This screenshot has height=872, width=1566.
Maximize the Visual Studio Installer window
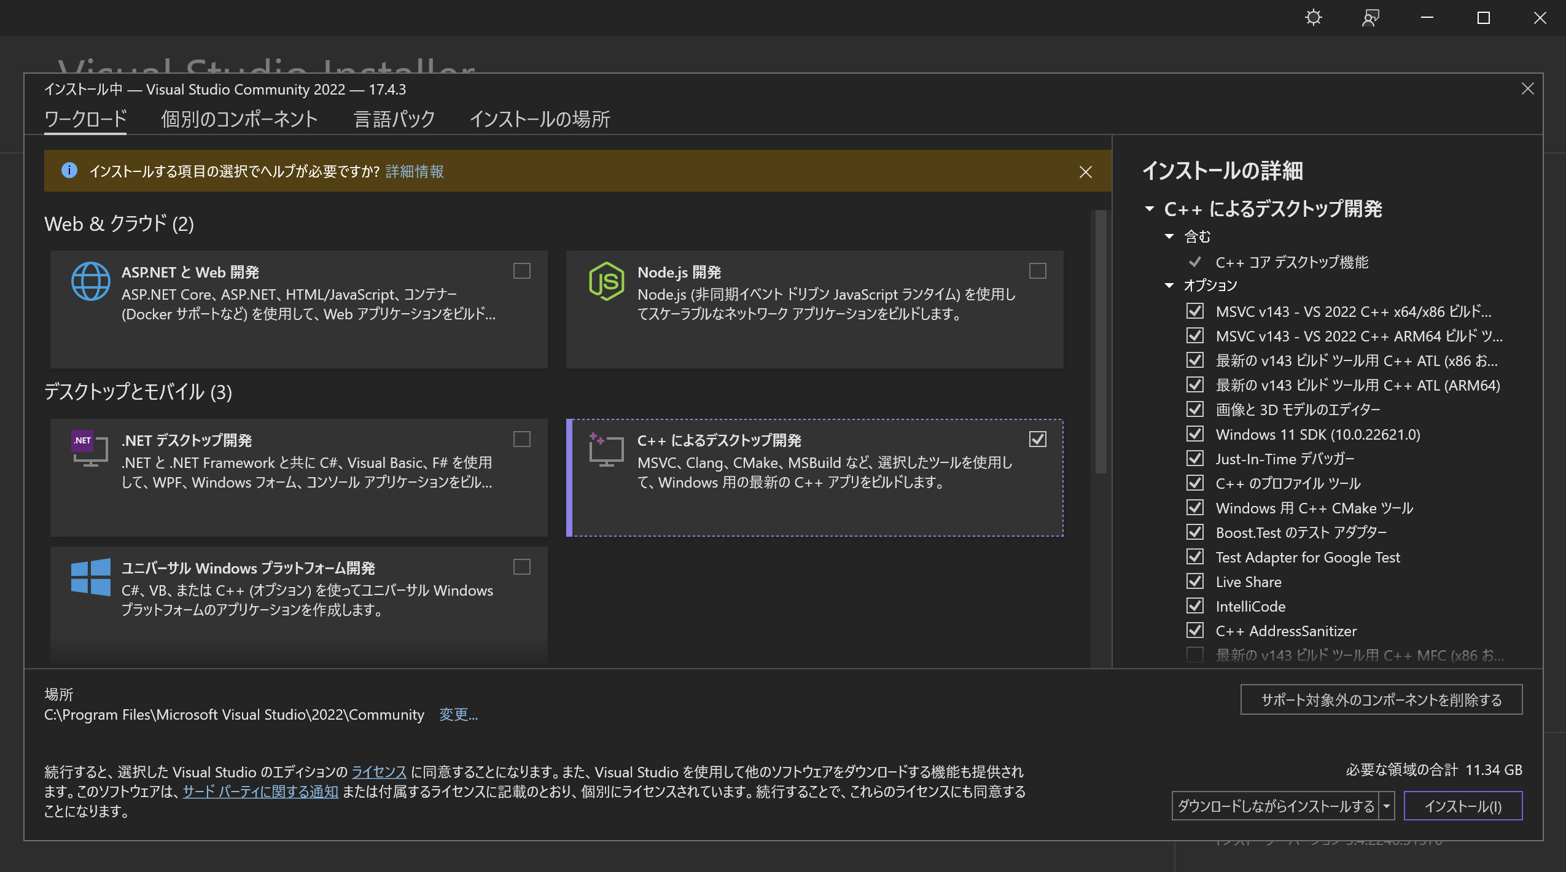coord(1483,18)
